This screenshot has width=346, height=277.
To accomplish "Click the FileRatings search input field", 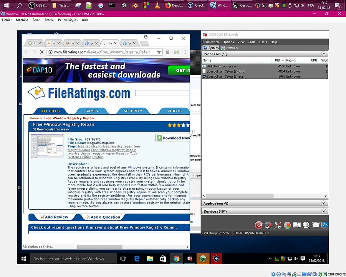I will 162,93.
